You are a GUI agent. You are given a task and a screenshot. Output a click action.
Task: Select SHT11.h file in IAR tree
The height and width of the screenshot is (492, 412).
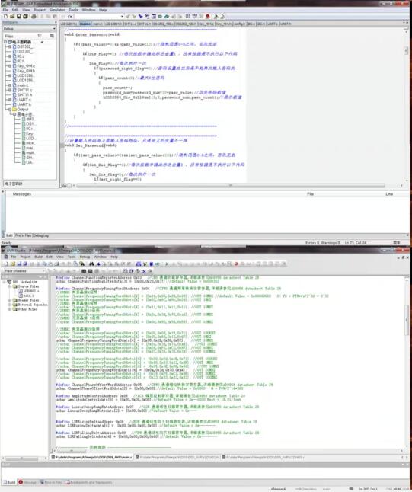click(x=24, y=94)
